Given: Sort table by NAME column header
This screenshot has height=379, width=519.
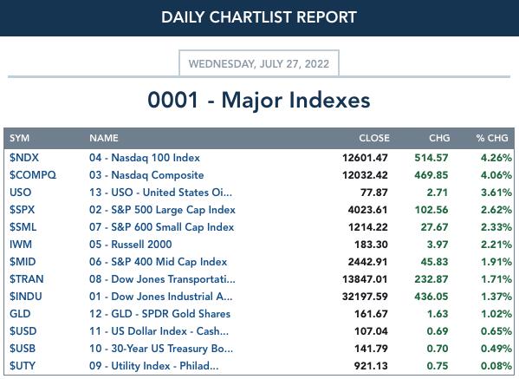Looking at the screenshot, I should point(104,138).
